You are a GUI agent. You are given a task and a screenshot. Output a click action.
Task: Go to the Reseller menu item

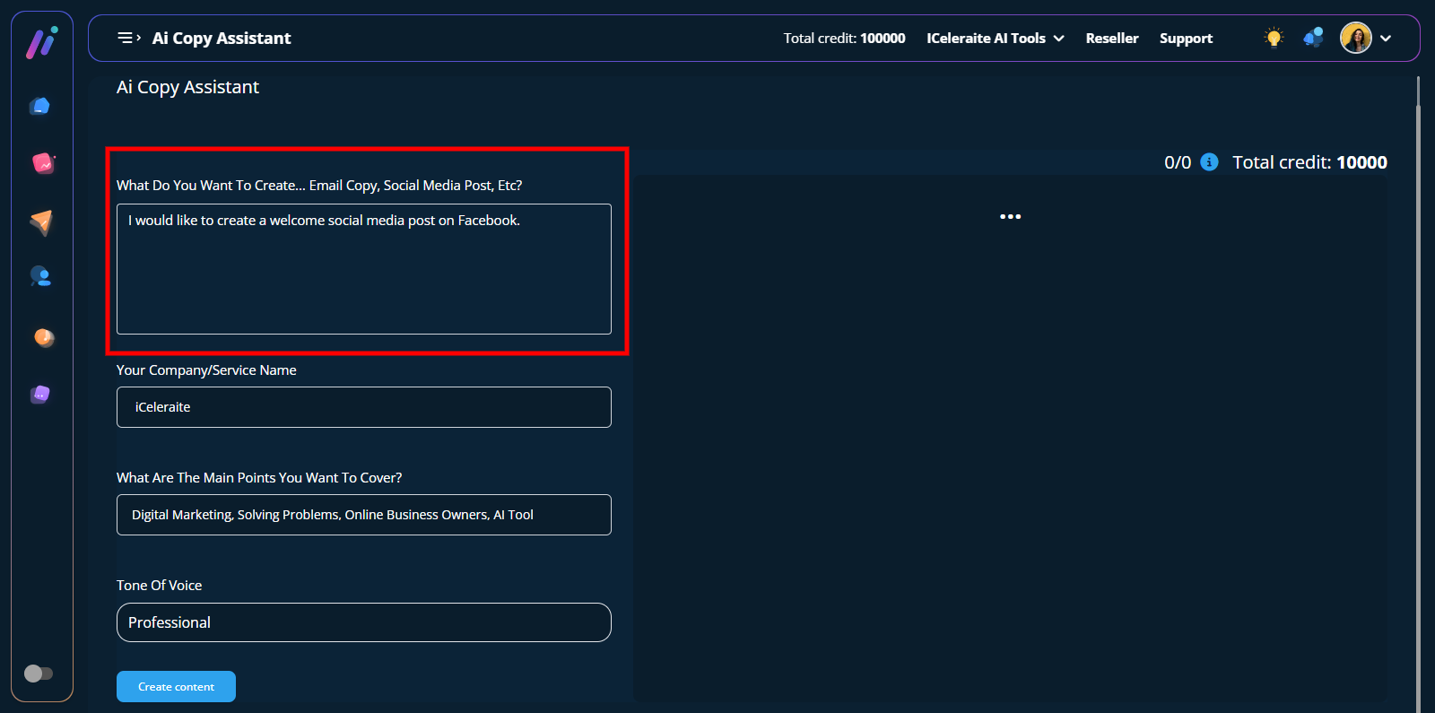pos(1111,39)
